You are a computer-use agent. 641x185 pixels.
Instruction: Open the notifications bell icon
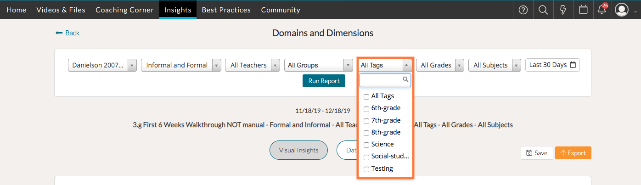click(602, 10)
